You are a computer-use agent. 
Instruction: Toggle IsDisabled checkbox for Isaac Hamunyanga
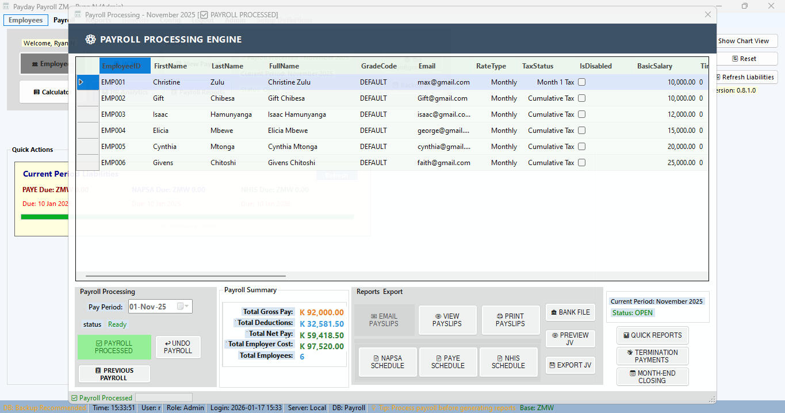[x=581, y=114]
